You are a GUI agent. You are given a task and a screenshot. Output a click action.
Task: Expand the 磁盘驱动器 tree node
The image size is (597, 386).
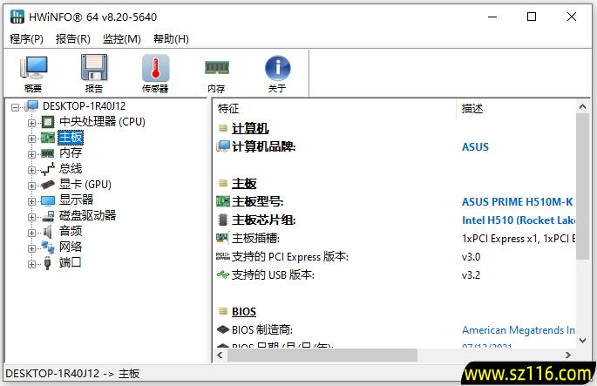(x=31, y=217)
